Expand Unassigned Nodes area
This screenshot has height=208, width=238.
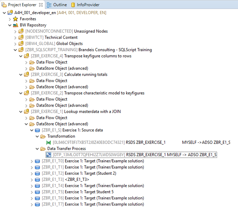pos(15,31)
